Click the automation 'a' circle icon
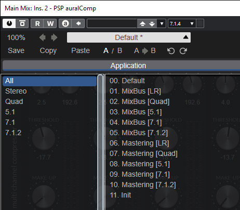The height and width of the screenshot is (210, 240). (65, 23)
